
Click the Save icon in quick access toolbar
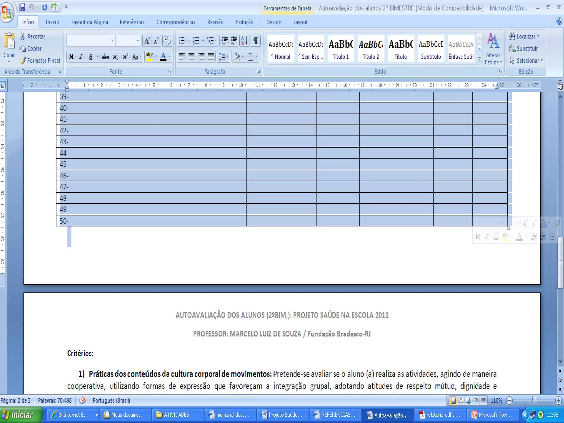coord(22,7)
